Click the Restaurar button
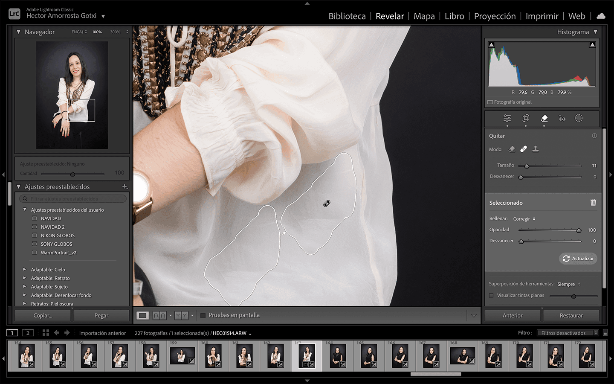Image resolution: width=614 pixels, height=384 pixels. 571,316
